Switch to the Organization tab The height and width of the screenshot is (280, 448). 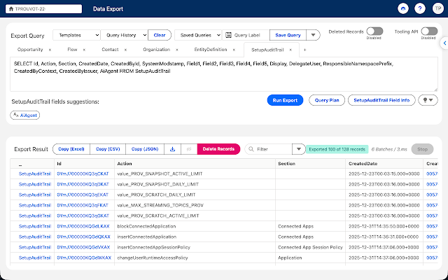157,50
